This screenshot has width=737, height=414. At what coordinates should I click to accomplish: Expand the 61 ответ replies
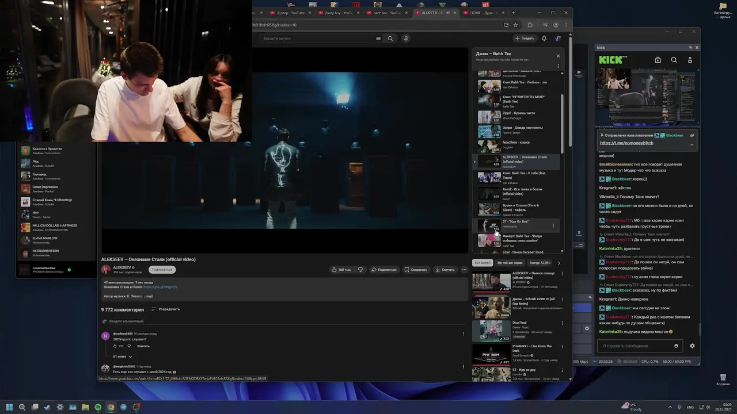pos(123,356)
